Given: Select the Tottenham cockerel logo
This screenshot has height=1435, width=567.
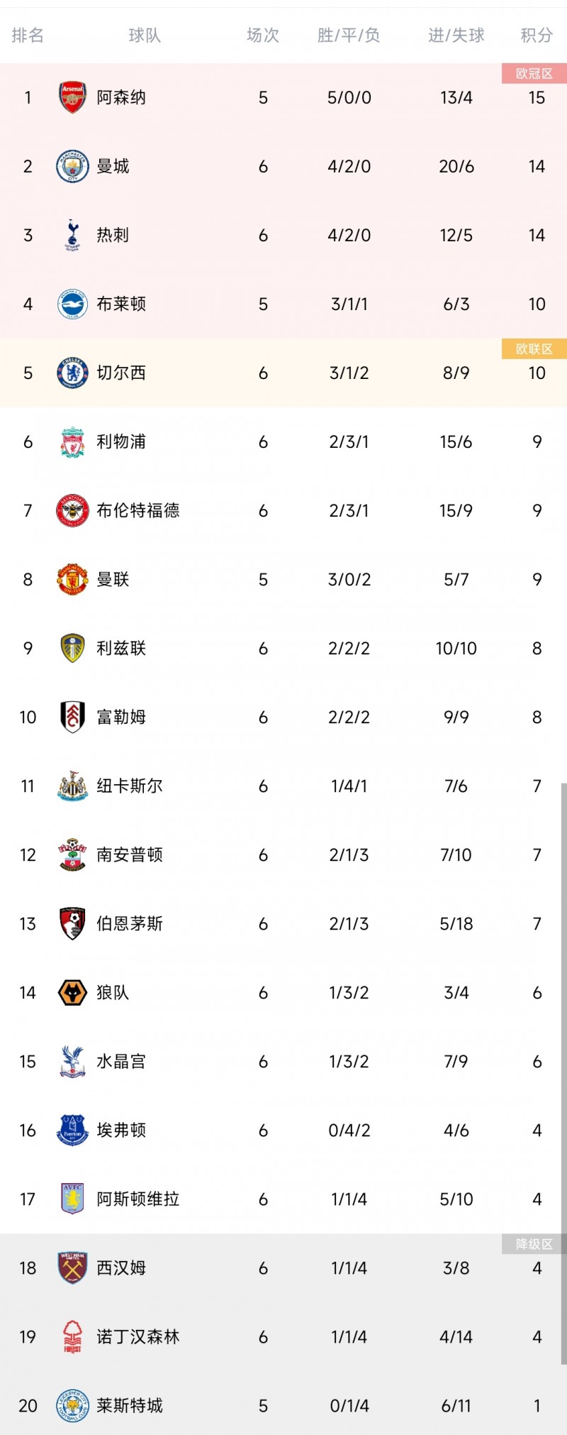Looking at the screenshot, I should click(72, 235).
